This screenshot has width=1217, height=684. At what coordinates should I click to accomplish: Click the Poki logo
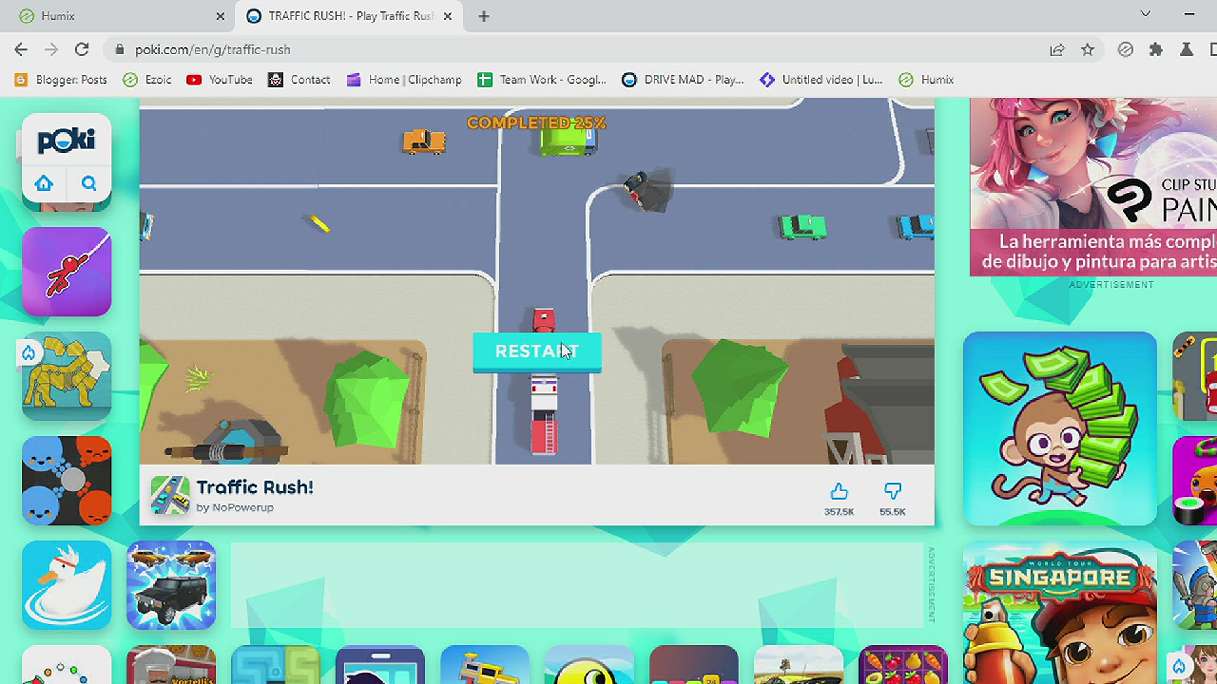tap(67, 140)
